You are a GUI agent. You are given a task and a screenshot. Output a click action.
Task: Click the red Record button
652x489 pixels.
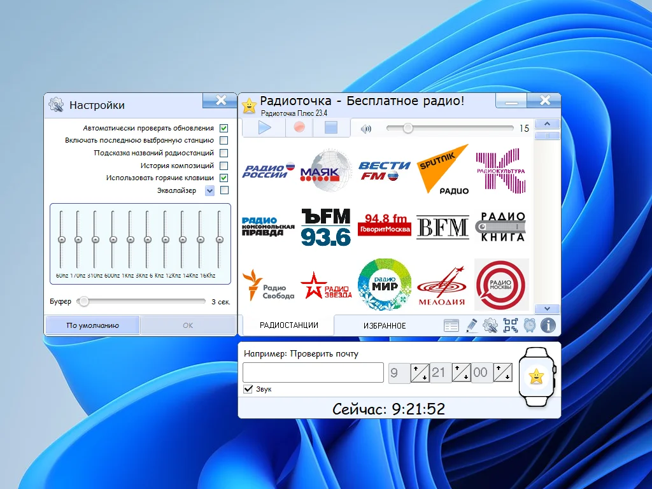coord(299,127)
